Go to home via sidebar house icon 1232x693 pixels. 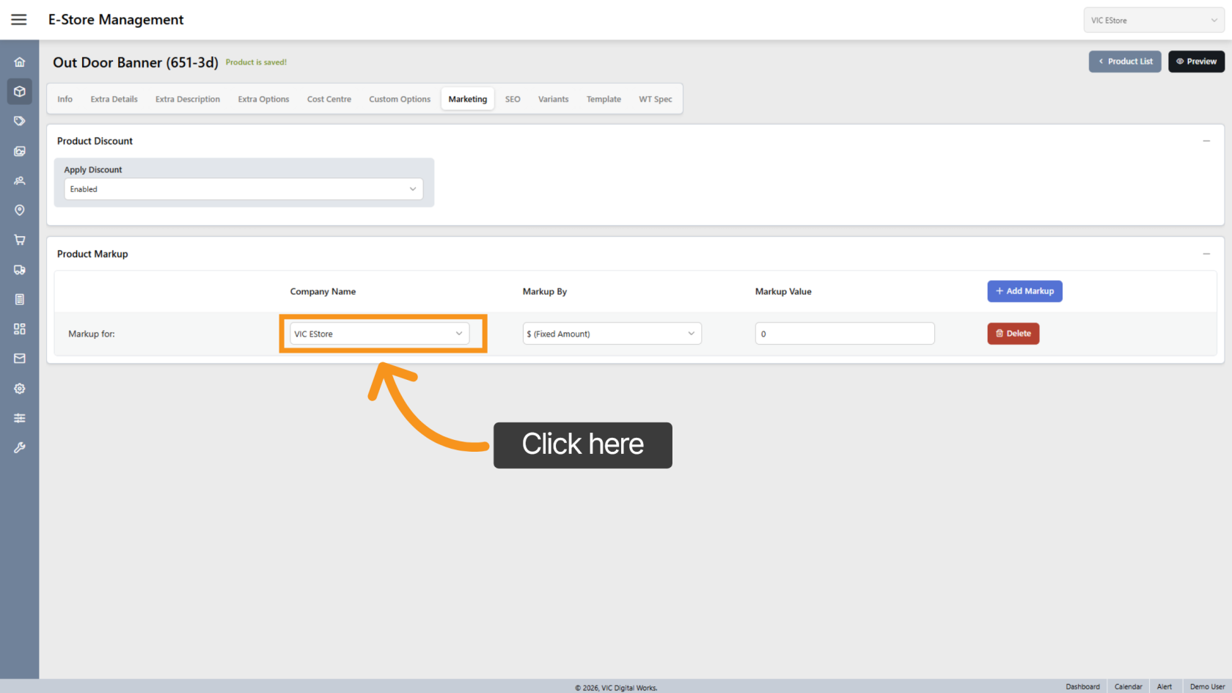point(20,62)
